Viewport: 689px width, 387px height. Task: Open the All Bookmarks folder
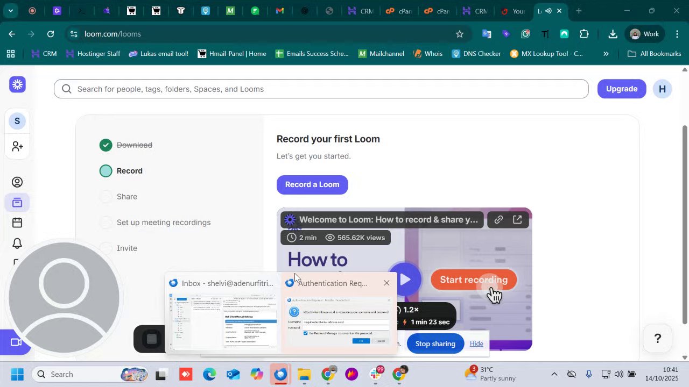click(655, 54)
